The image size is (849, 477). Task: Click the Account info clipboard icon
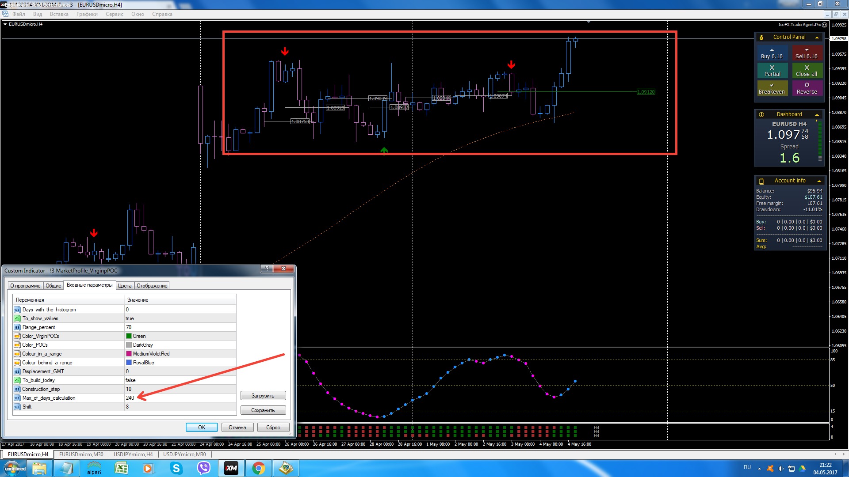(761, 181)
